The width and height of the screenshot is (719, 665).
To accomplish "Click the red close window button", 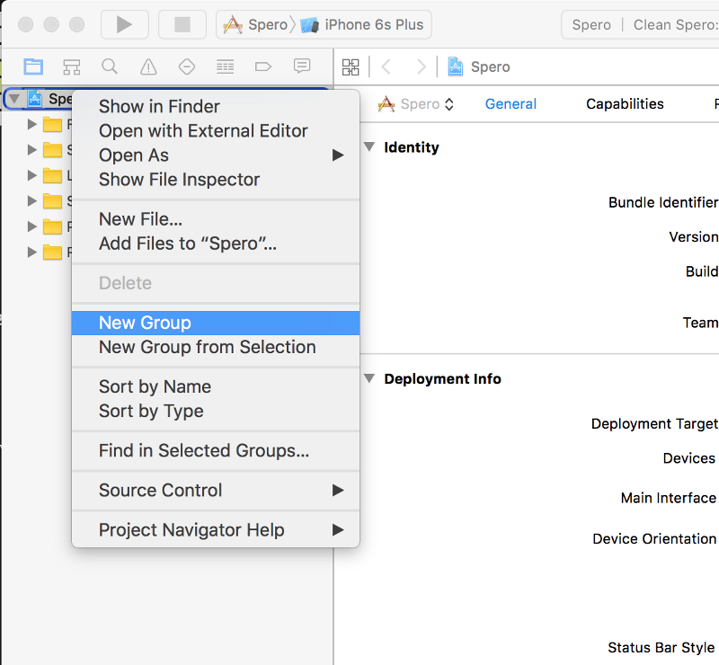I will pos(26,24).
